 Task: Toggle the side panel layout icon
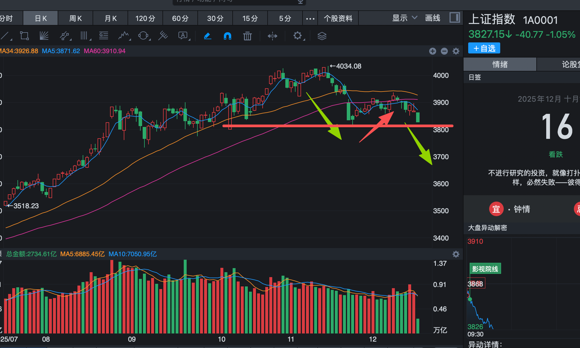point(455,18)
